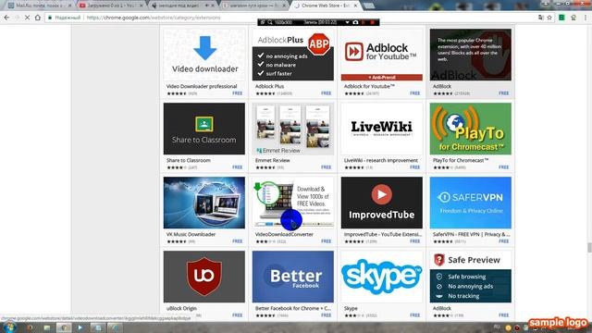This screenshot has width=592, height=333.
Task: Open Chrome icon in taskbar
Action: 64,327
